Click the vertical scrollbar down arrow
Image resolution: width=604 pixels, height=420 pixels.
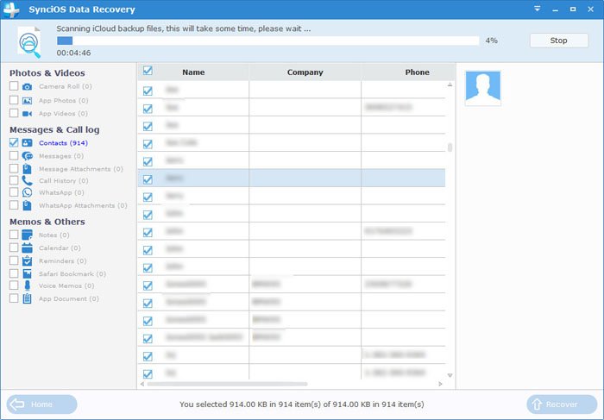pyautogui.click(x=450, y=375)
